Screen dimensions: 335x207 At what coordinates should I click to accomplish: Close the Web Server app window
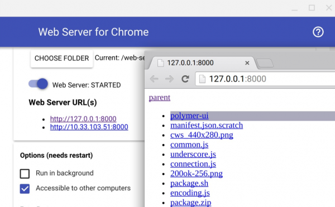[329, 8]
